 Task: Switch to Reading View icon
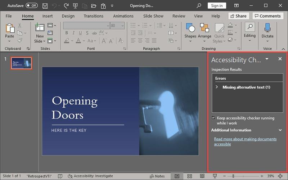pos(202,176)
